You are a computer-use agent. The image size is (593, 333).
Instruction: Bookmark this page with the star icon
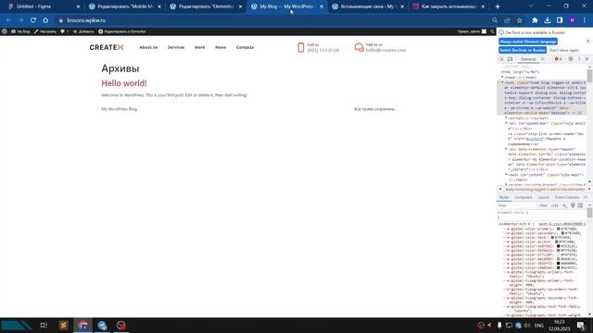point(520,20)
